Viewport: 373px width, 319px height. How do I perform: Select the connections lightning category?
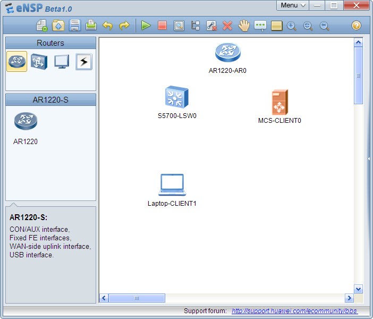(x=83, y=62)
